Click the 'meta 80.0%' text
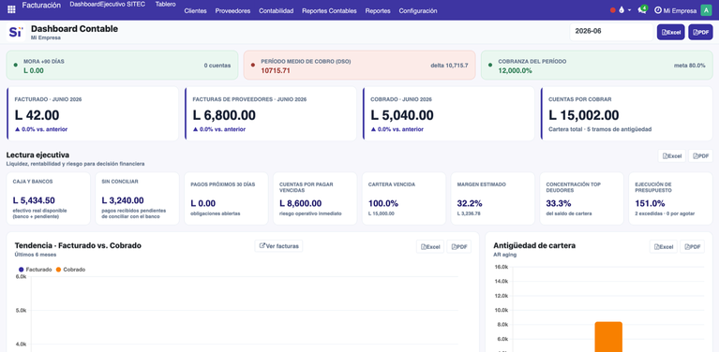Image resolution: width=719 pixels, height=352 pixels. [690, 66]
